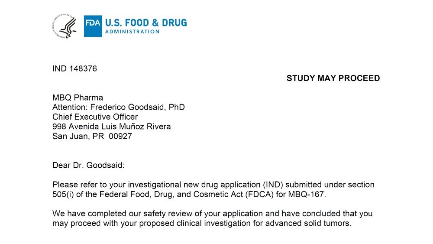Click the HHS eagle seal logo
The image size is (433, 244).
pyautogui.click(x=65, y=26)
